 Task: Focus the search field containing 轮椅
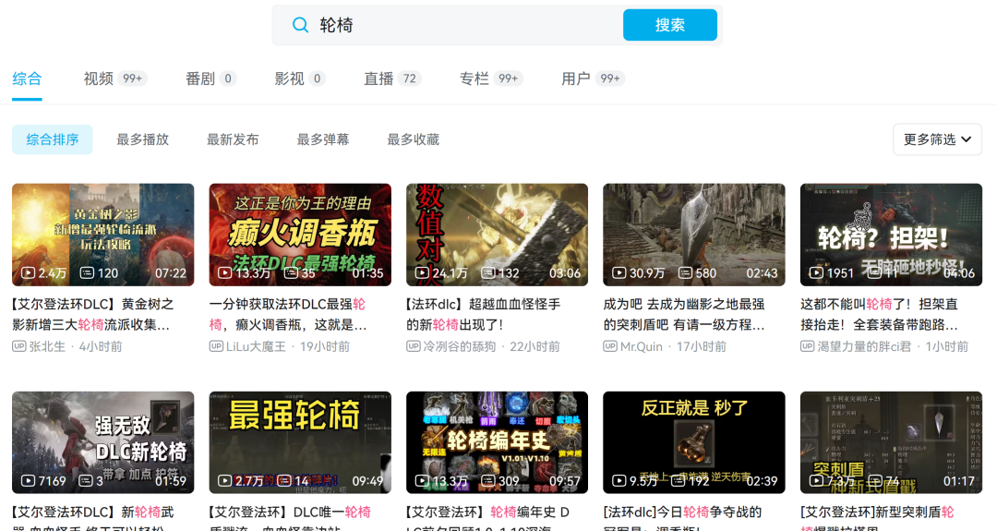coord(497,25)
